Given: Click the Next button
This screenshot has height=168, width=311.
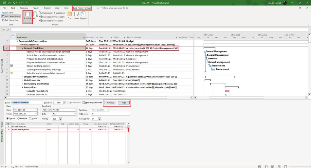Looking at the screenshot, I should pyautogui.click(x=124, y=103).
